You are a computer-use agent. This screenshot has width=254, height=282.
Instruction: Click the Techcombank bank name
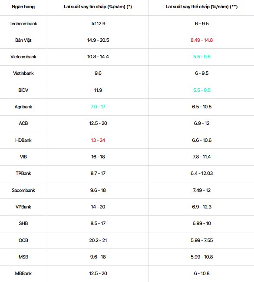tap(23, 23)
